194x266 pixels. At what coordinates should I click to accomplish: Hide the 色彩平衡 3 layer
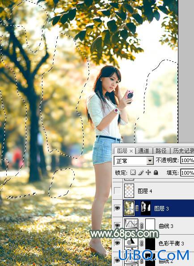[x=117, y=243]
